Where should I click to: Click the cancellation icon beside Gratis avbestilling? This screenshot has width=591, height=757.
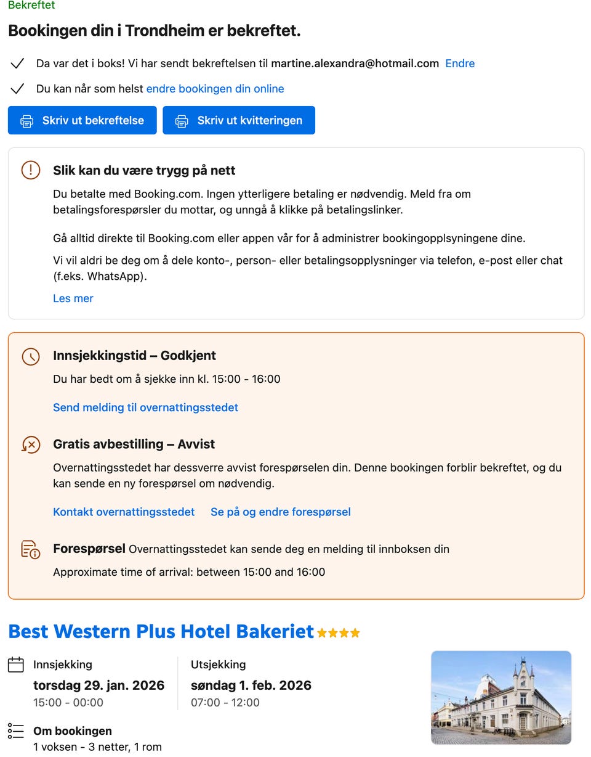click(x=31, y=444)
